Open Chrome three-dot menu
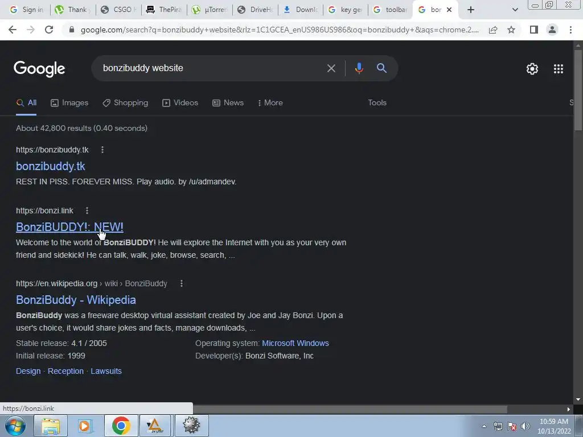This screenshot has width=583, height=437. (x=570, y=30)
